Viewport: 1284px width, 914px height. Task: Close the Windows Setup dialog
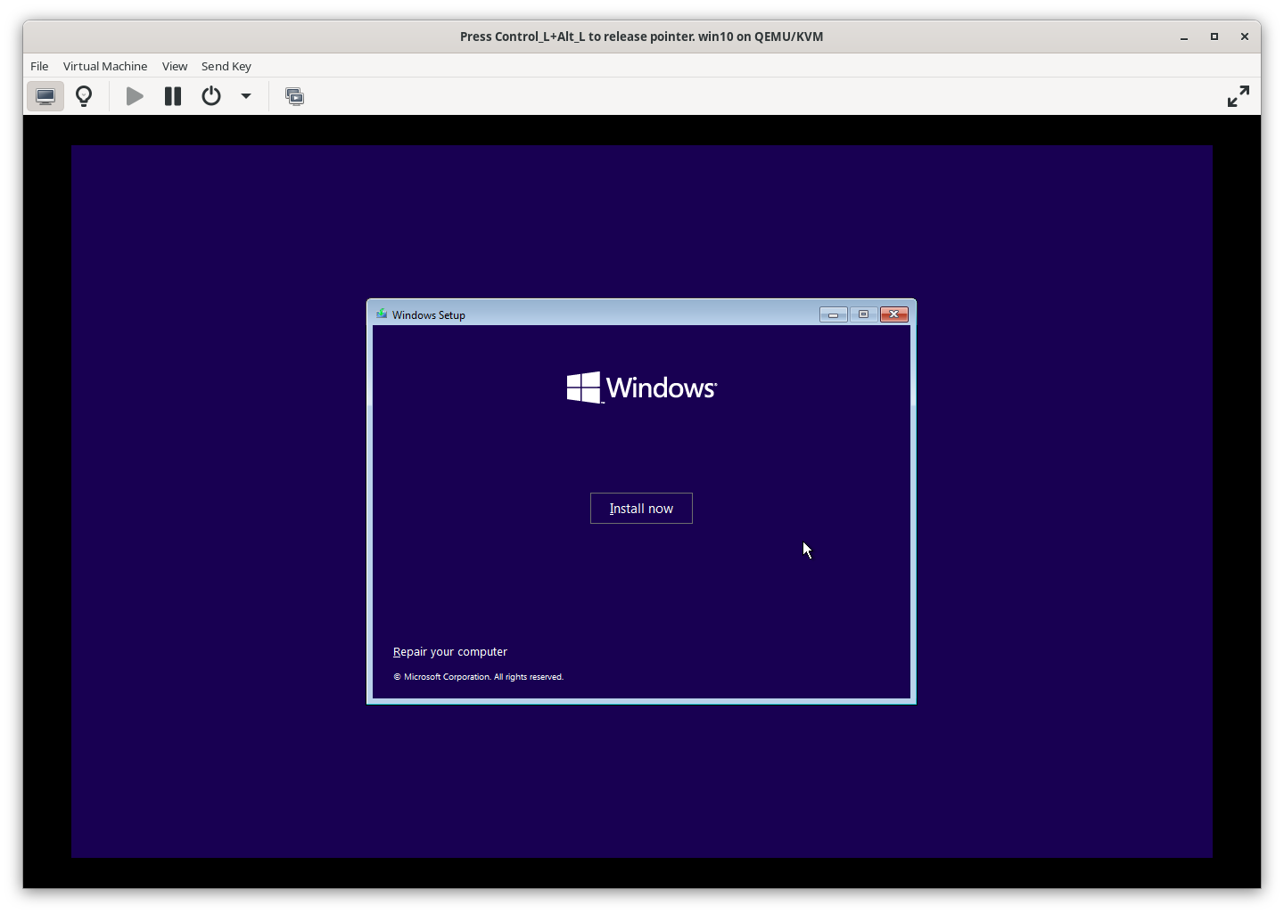coord(894,314)
